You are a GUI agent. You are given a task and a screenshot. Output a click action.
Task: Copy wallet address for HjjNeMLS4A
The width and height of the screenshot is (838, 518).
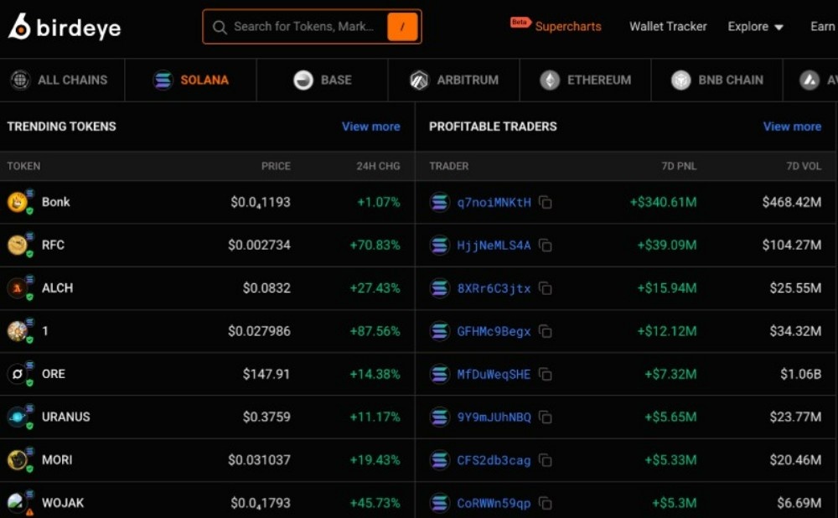point(546,246)
